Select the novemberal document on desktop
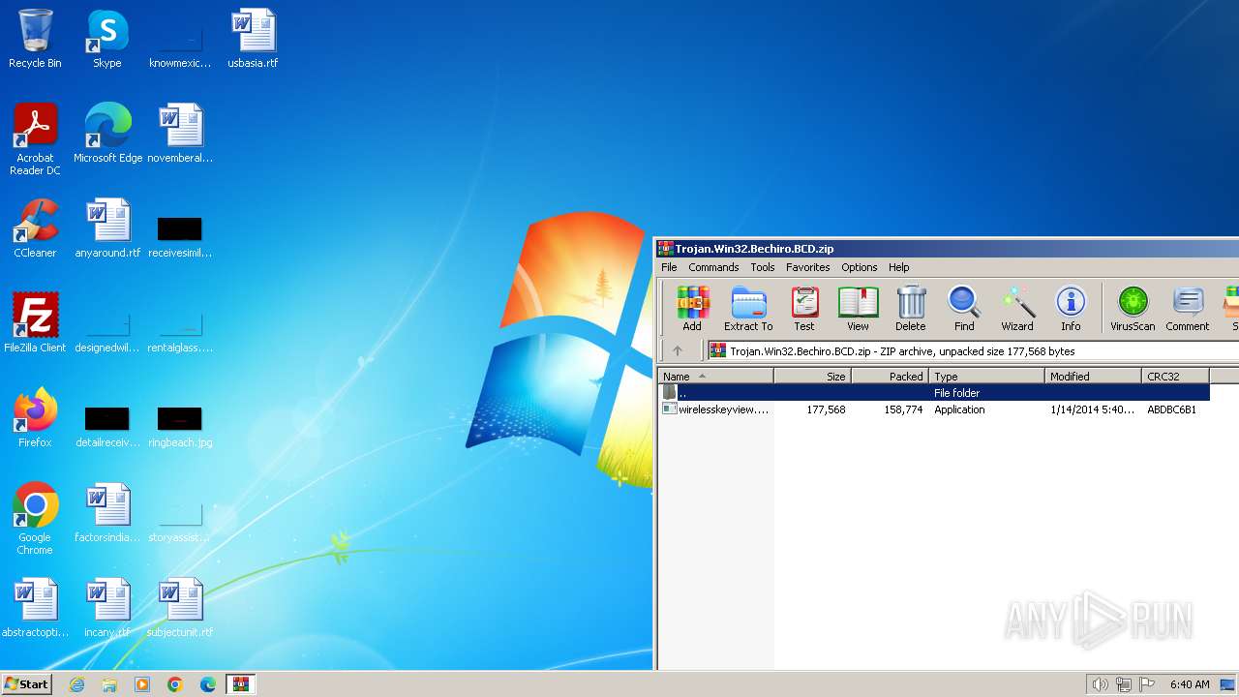Viewport: 1239px width, 697px height. point(180,134)
